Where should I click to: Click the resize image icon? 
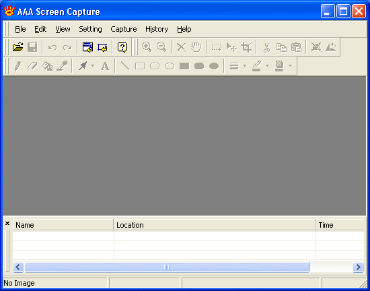pyautogui.click(x=316, y=47)
